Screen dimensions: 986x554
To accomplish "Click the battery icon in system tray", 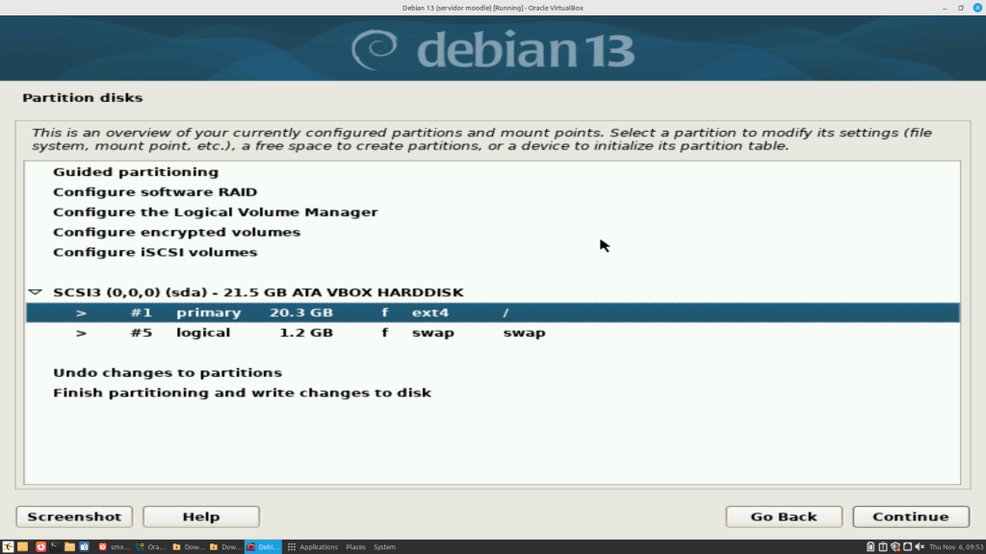I will [x=870, y=546].
